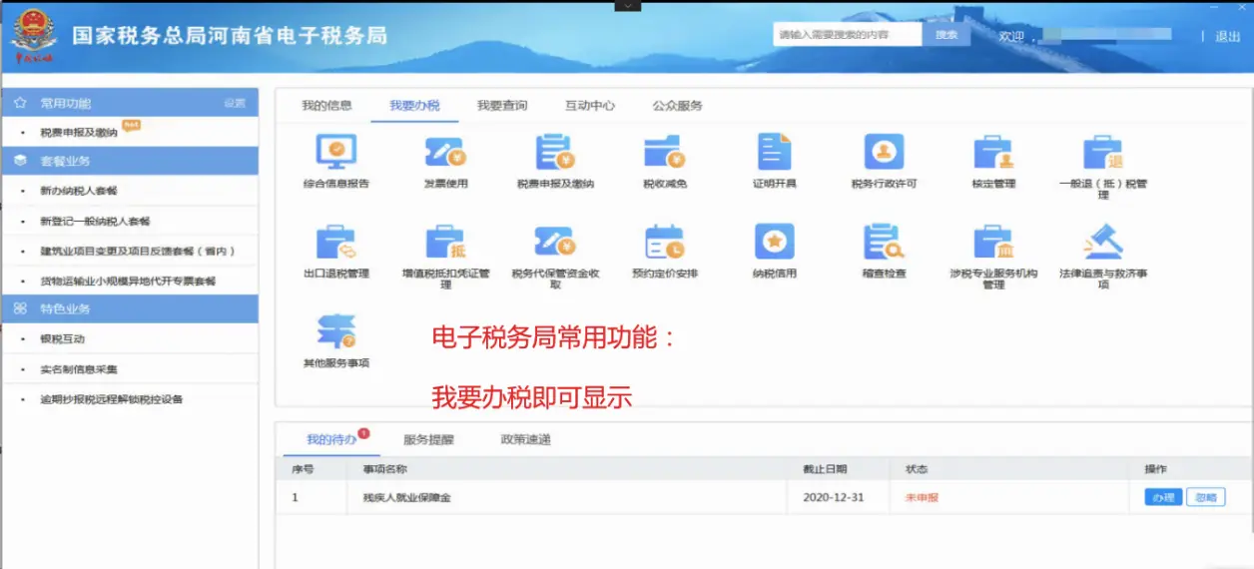Viewport: 1254px width, 569px height.
Task: Click the 残疾人就业保障金 item name
Action: click(x=406, y=497)
